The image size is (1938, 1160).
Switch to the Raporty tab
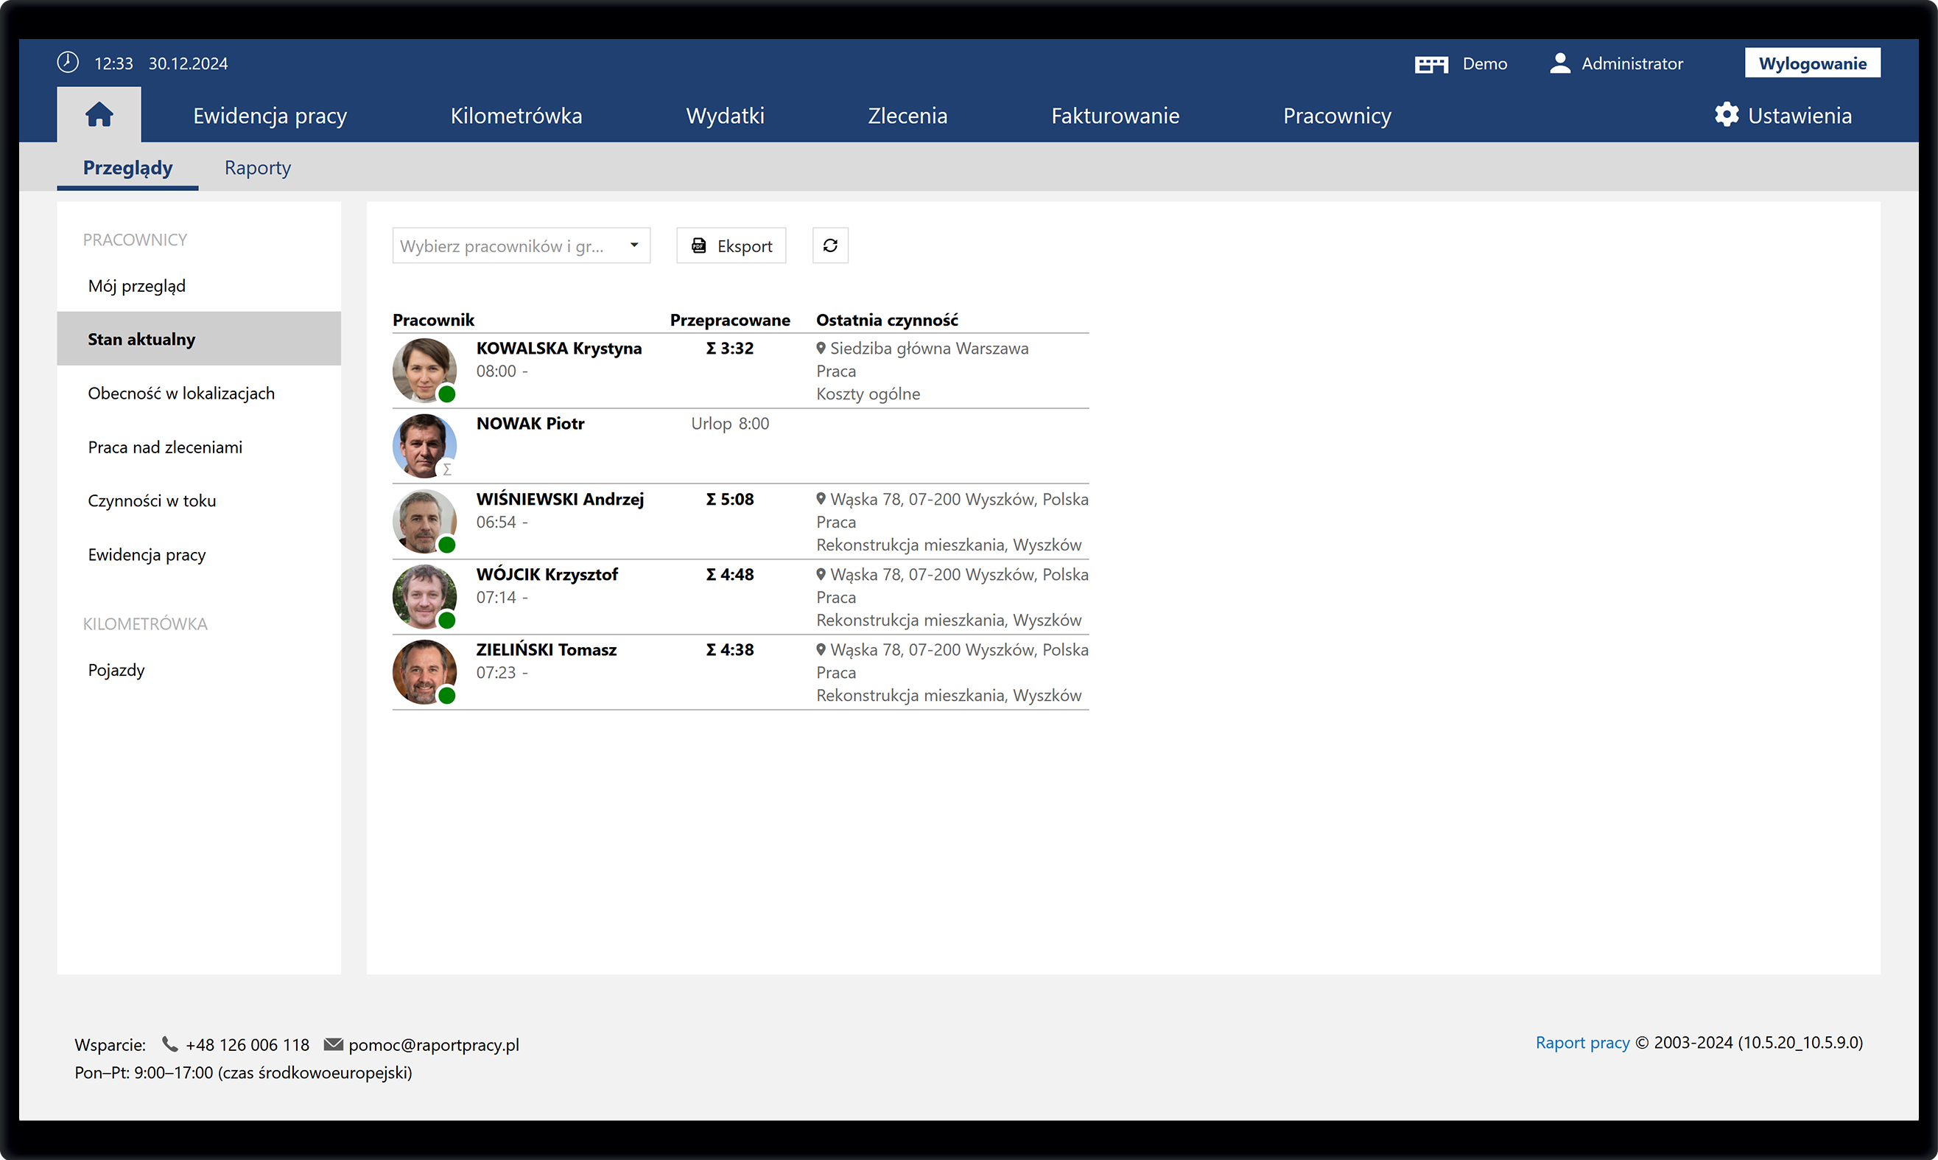click(257, 168)
